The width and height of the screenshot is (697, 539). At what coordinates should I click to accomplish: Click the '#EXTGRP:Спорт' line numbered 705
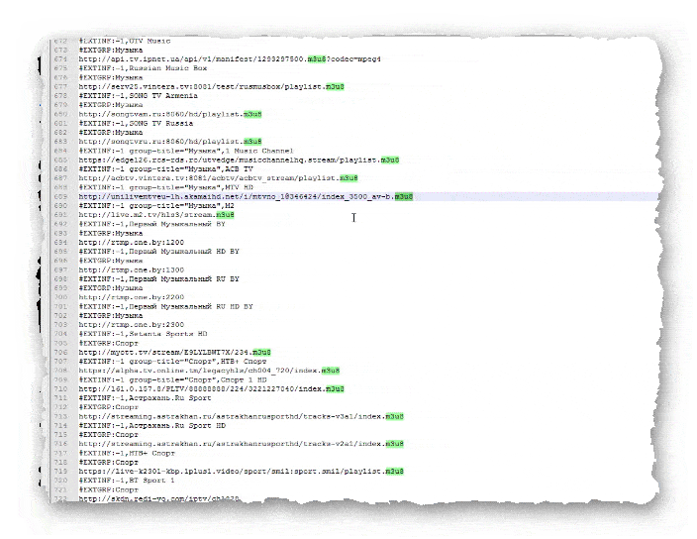click(109, 344)
